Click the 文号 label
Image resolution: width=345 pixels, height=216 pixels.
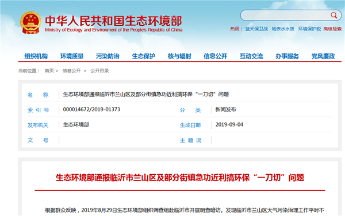tap(38, 140)
